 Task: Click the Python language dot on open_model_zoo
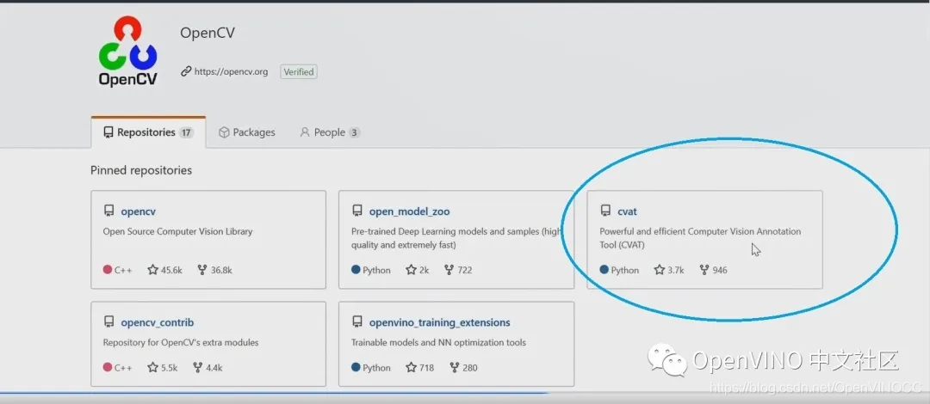[356, 270]
